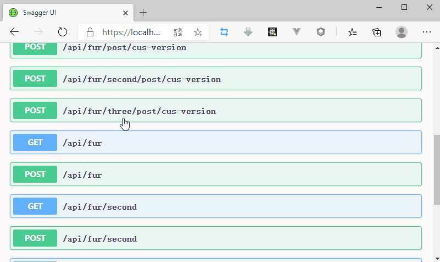The height and width of the screenshot is (262, 440).
Task: Add this page to favorites with star icon
Action: (x=198, y=32)
